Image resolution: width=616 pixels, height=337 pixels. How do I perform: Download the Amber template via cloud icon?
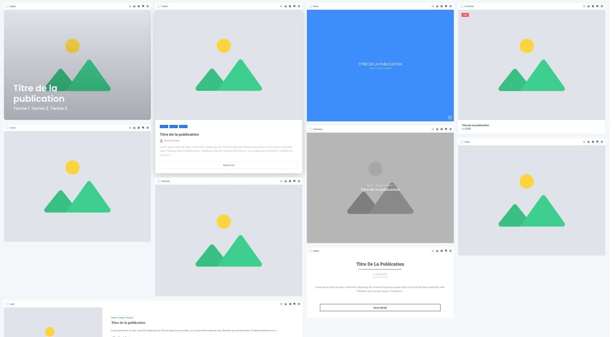285,6
